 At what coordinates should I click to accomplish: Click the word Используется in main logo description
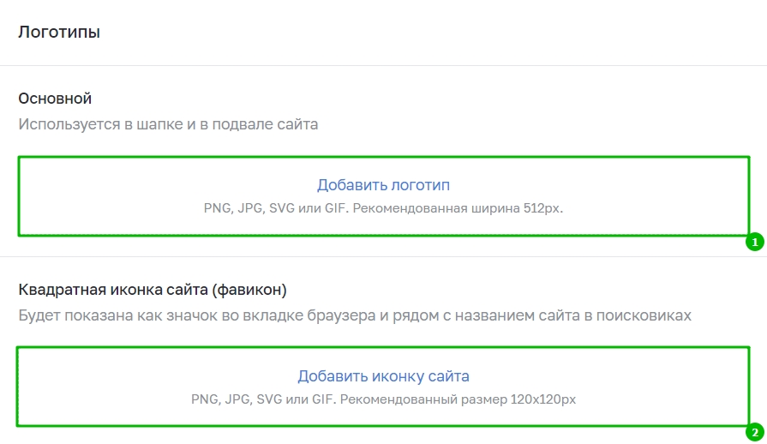coord(69,124)
